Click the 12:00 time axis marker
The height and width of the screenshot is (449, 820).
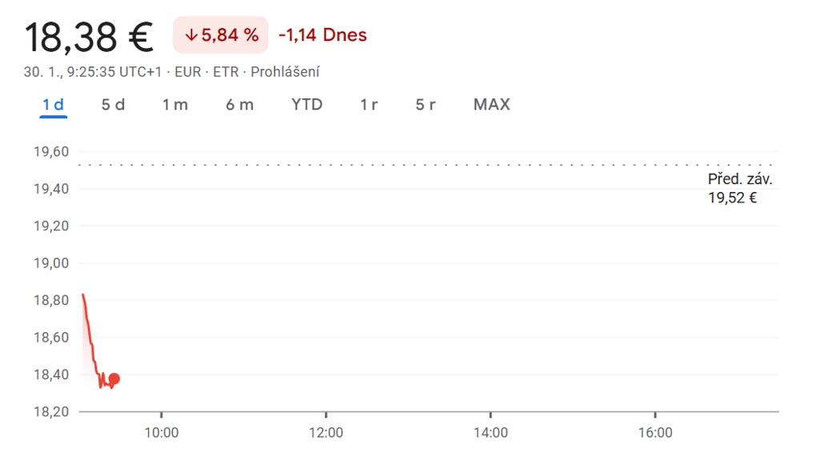pos(326,432)
